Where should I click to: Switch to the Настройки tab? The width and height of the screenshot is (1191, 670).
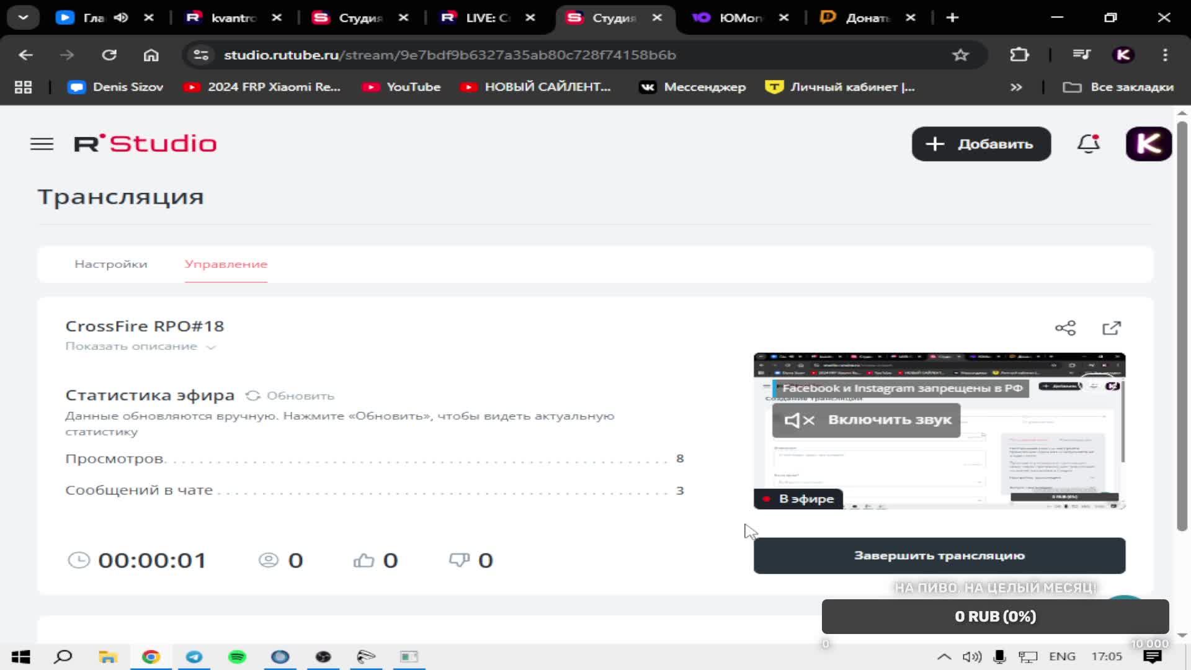(111, 264)
